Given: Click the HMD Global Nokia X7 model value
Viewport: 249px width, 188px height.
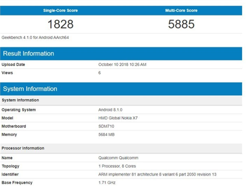Looking at the screenshot, I should coord(118,118).
